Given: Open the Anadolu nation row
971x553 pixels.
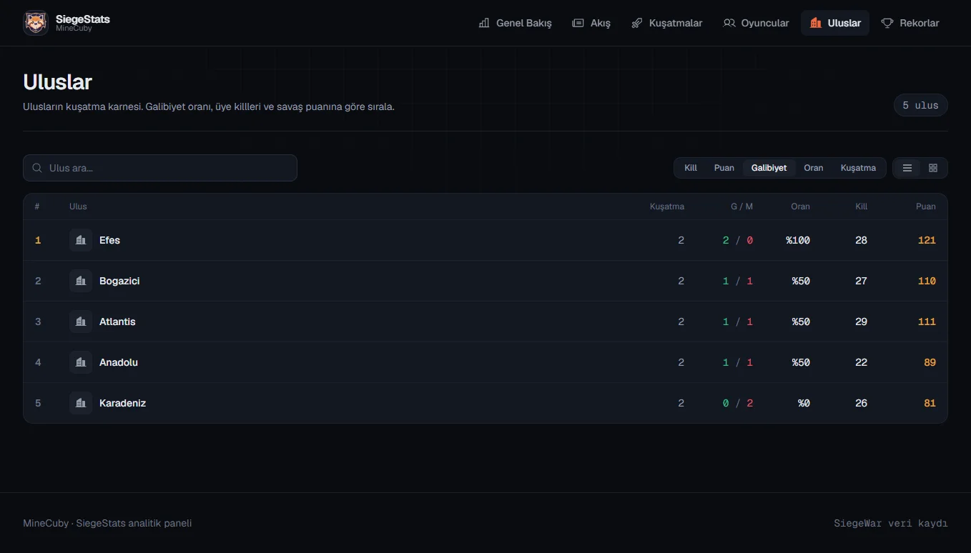Looking at the screenshot, I should click(x=485, y=362).
